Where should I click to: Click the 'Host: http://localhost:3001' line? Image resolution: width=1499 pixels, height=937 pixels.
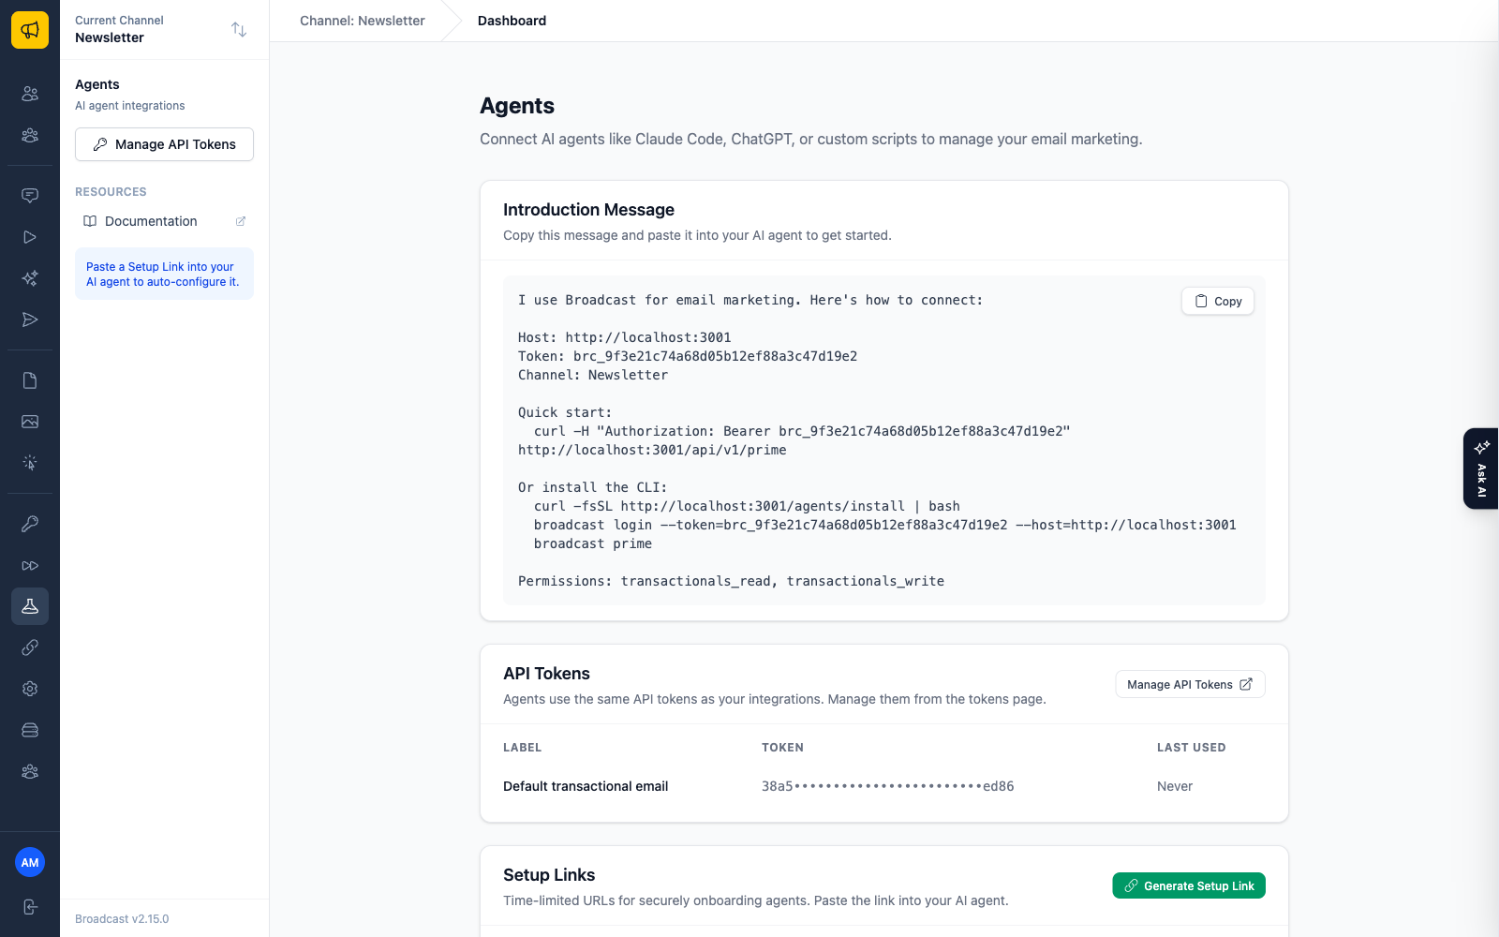624,337
